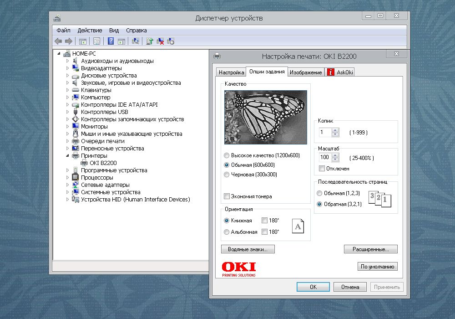Open the Действие menu
This screenshot has height=319, width=455.
pos(90,30)
